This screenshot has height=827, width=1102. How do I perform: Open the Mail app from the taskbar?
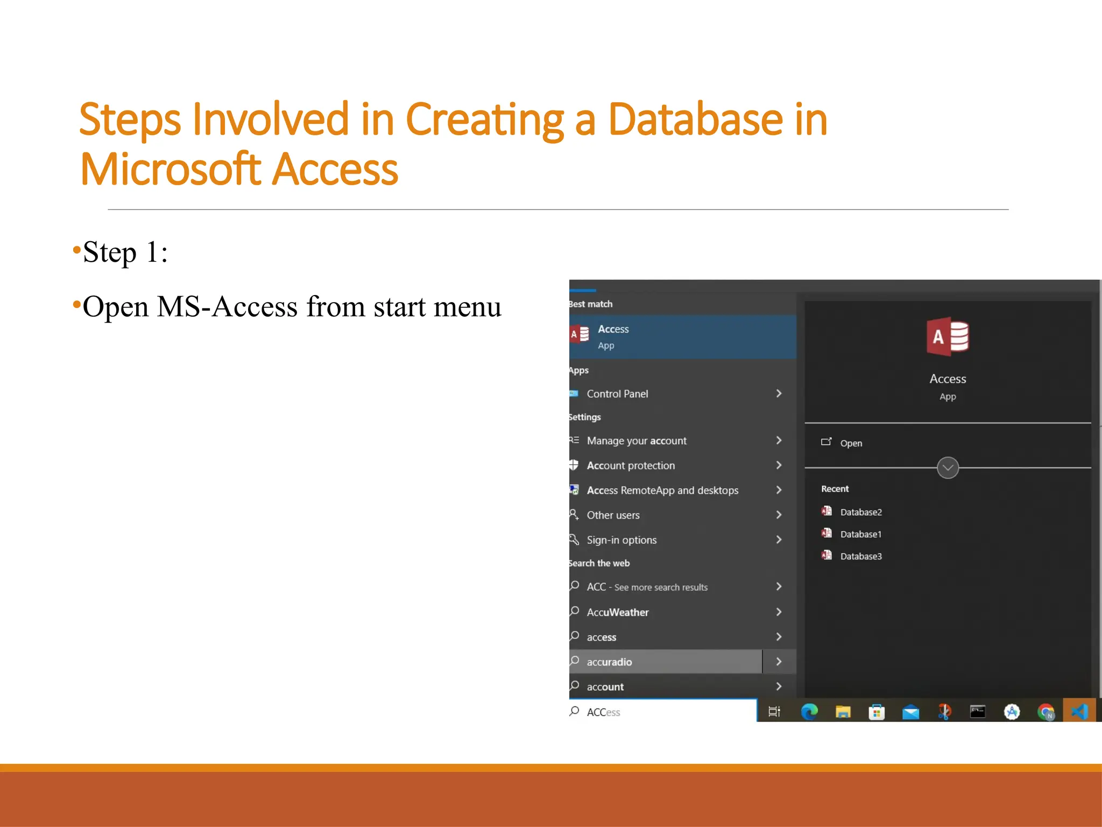[910, 712]
